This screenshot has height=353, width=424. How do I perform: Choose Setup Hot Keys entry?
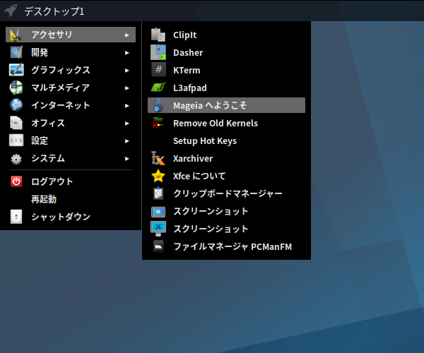[205, 140]
